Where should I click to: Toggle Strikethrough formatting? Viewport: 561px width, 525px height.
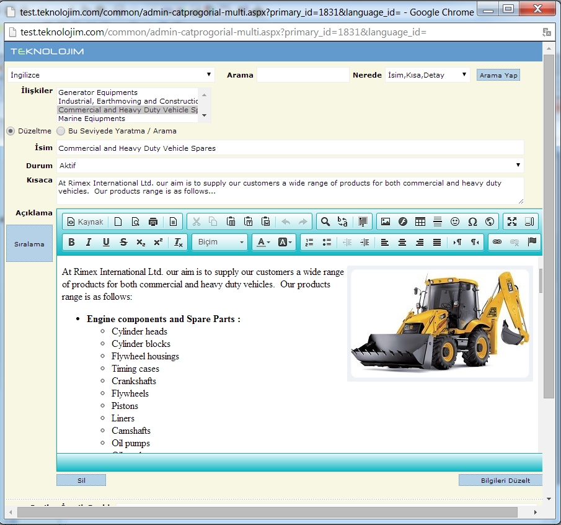click(124, 242)
